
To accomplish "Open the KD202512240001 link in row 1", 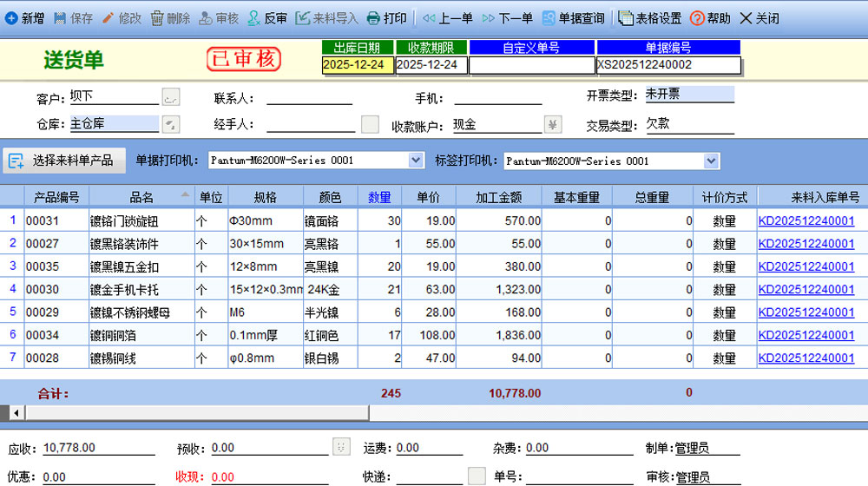I will pos(806,221).
